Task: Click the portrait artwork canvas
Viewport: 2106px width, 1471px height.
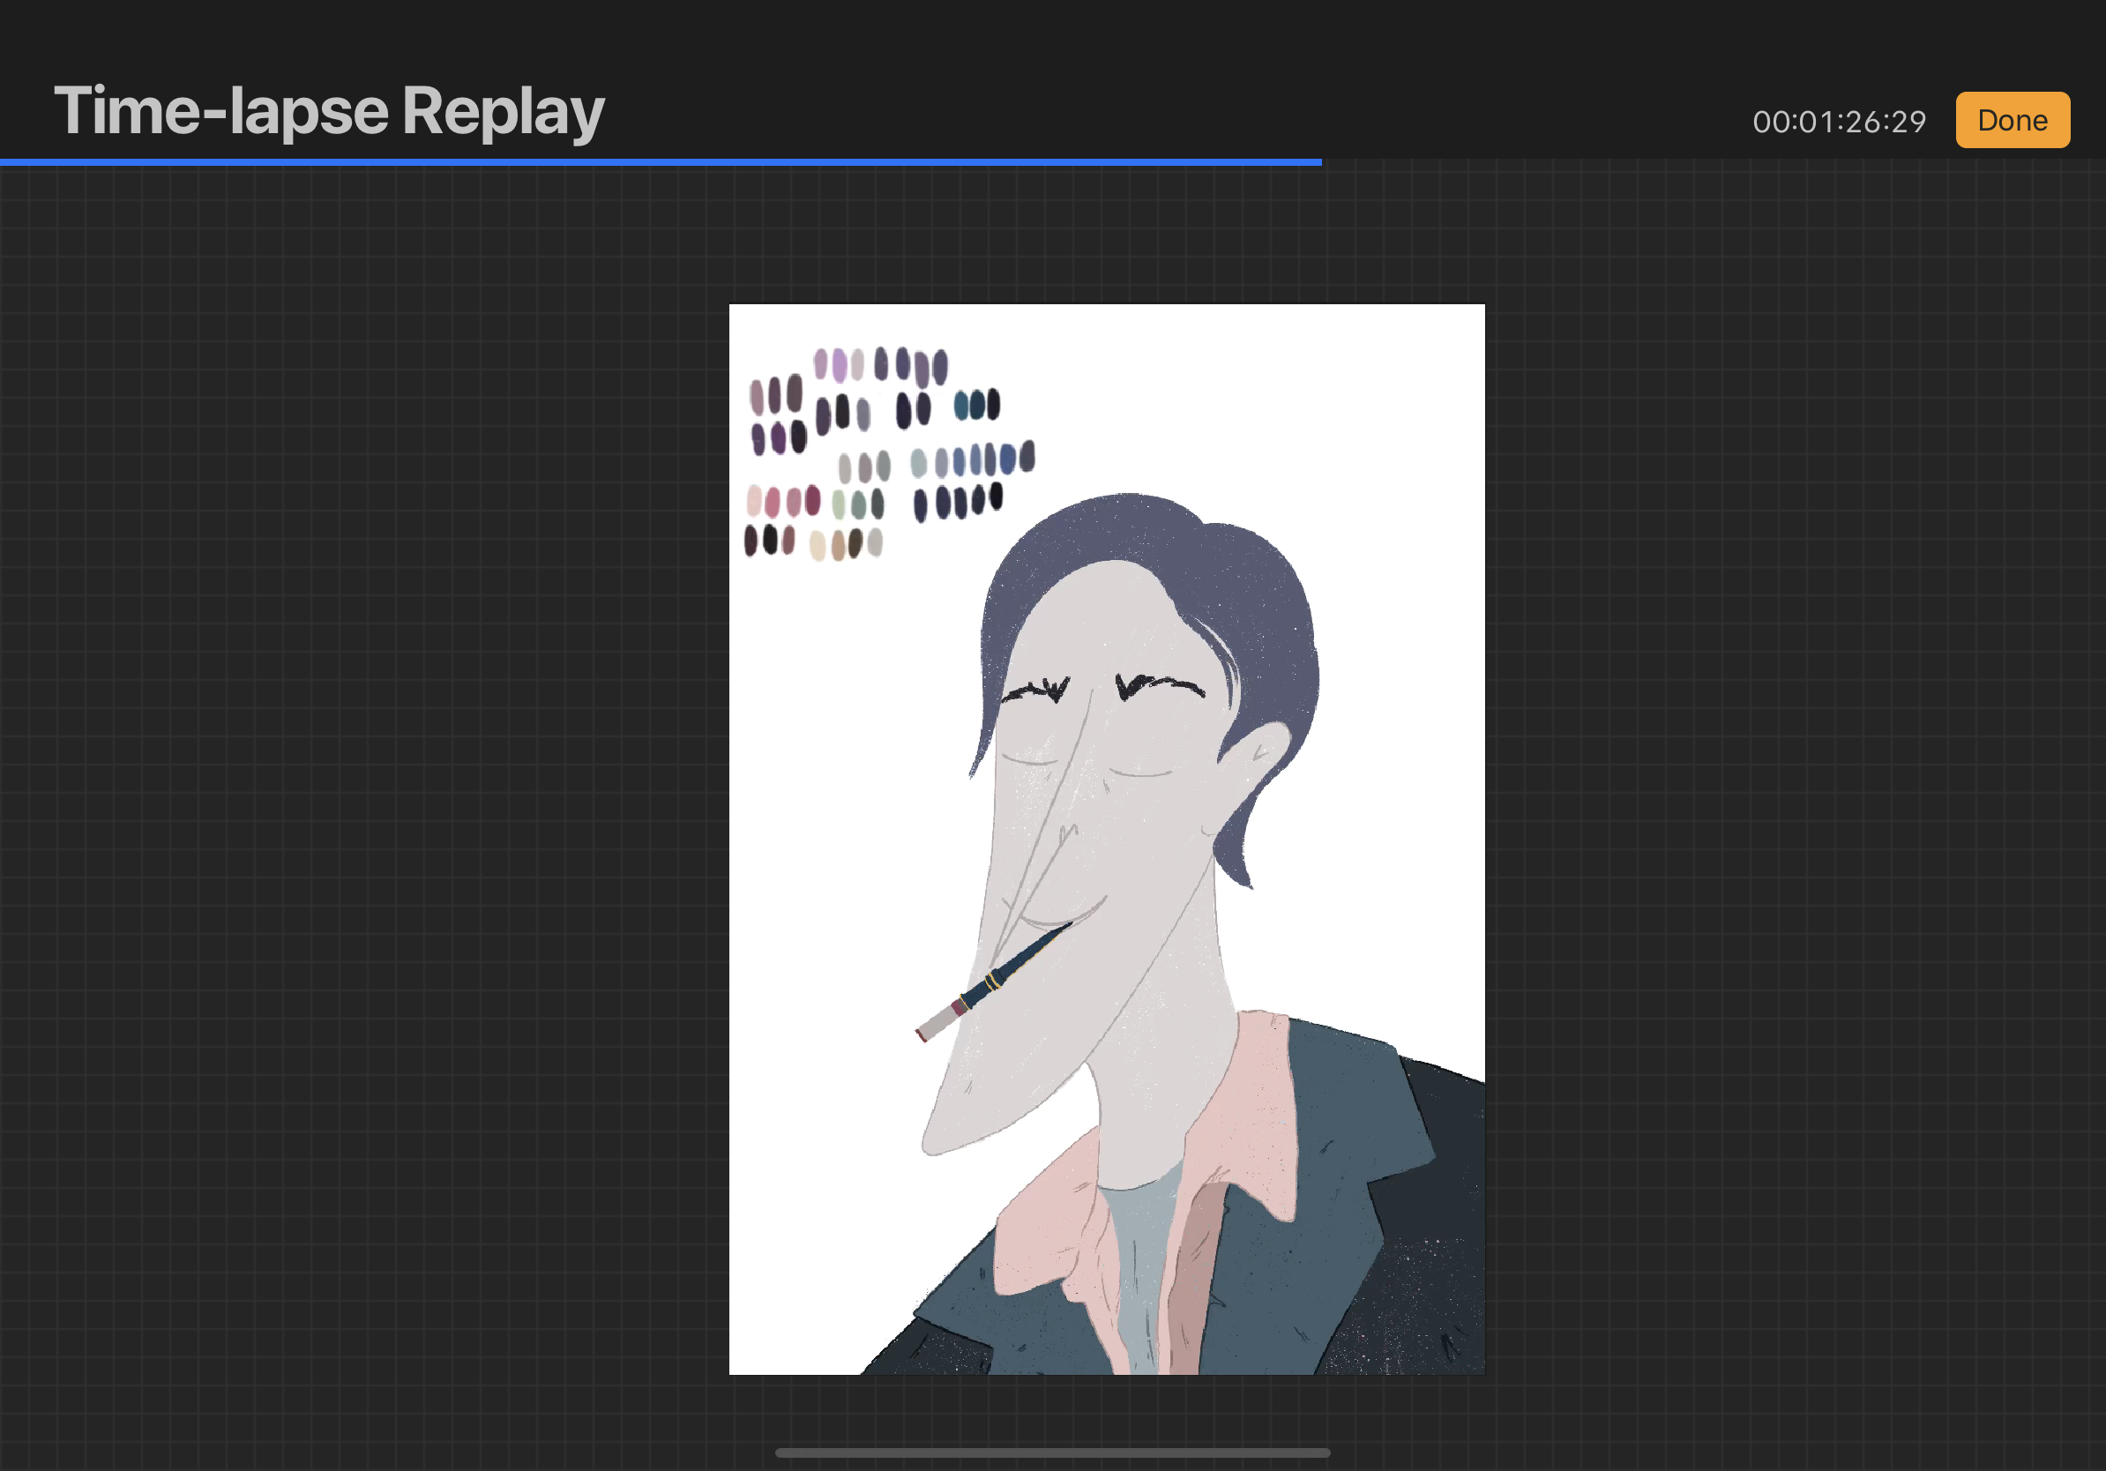Action: (1106, 840)
